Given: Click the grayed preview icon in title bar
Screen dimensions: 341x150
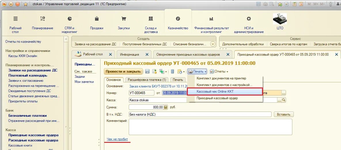Looking at the screenshot, I should click(x=272, y=4).
